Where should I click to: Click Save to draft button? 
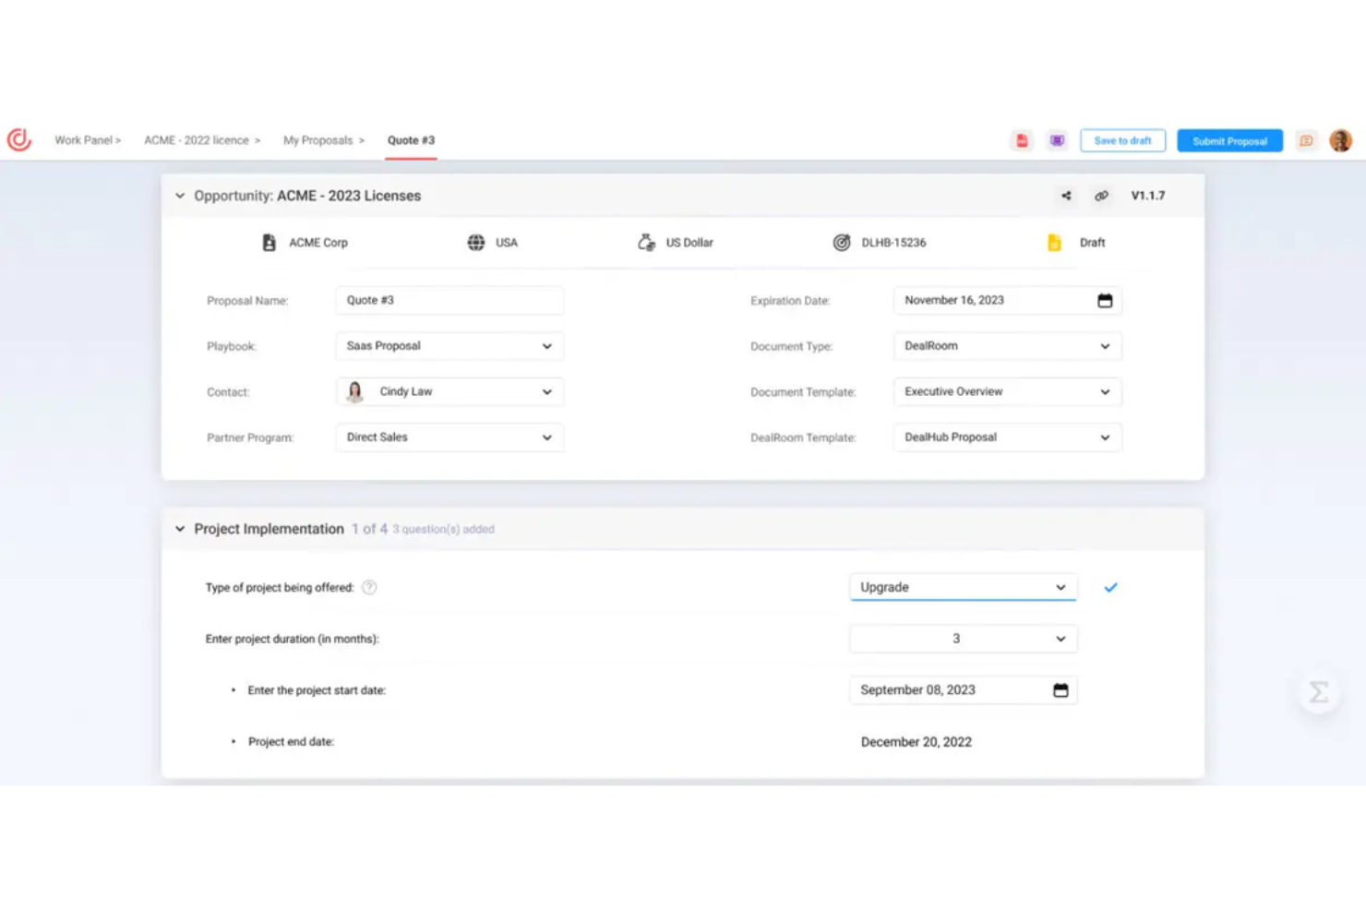[1122, 140]
